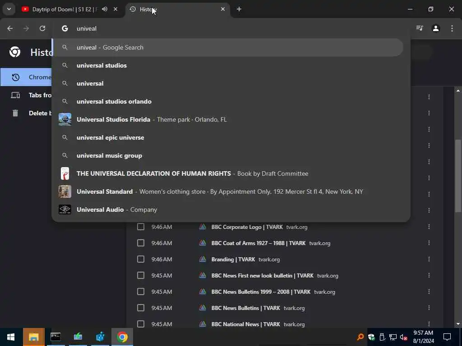This screenshot has height=346, width=462.
Task: Go forward with the forward arrow
Action: (26, 28)
